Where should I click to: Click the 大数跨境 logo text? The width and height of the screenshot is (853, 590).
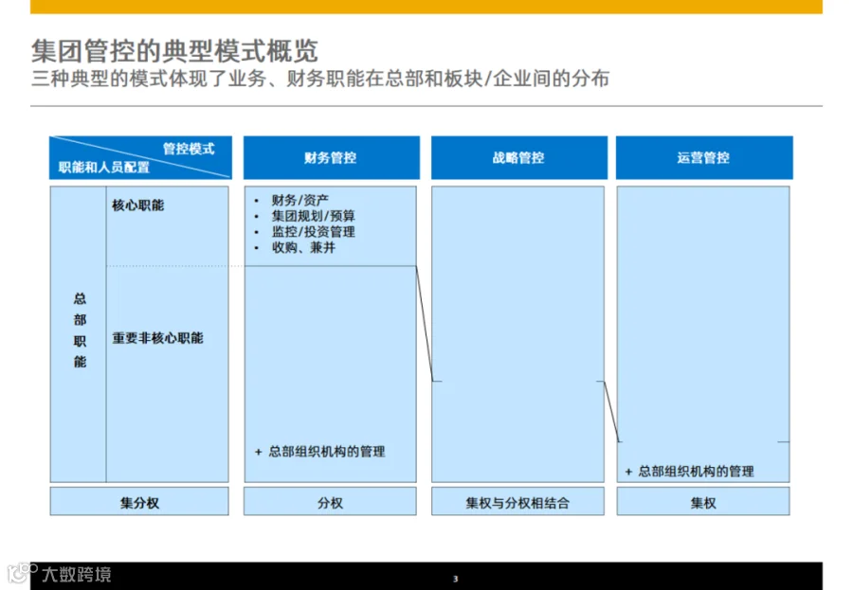[77, 574]
